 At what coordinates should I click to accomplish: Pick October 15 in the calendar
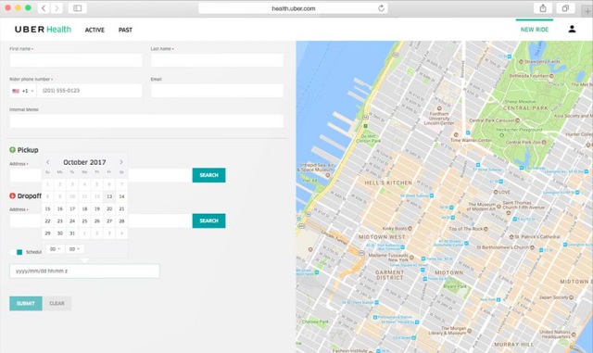point(47,208)
